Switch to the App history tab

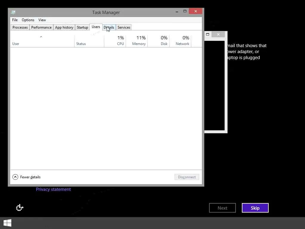pyautogui.click(x=64, y=27)
